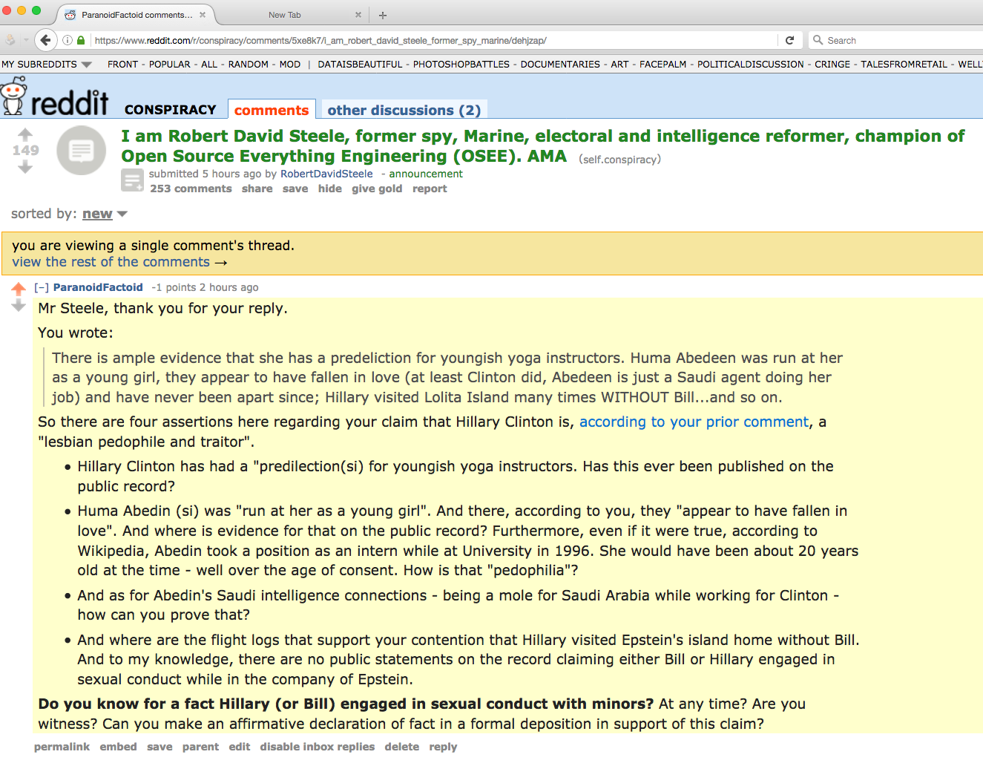This screenshot has height=763, width=983.
Task: Jump to a RANDOM subreddit
Action: pyautogui.click(x=249, y=65)
